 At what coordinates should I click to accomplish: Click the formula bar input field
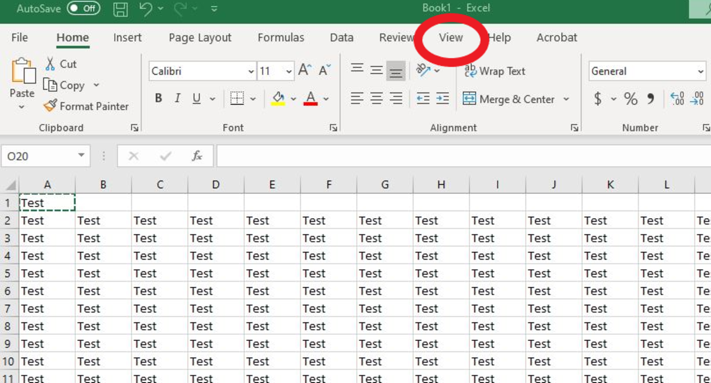(462, 157)
